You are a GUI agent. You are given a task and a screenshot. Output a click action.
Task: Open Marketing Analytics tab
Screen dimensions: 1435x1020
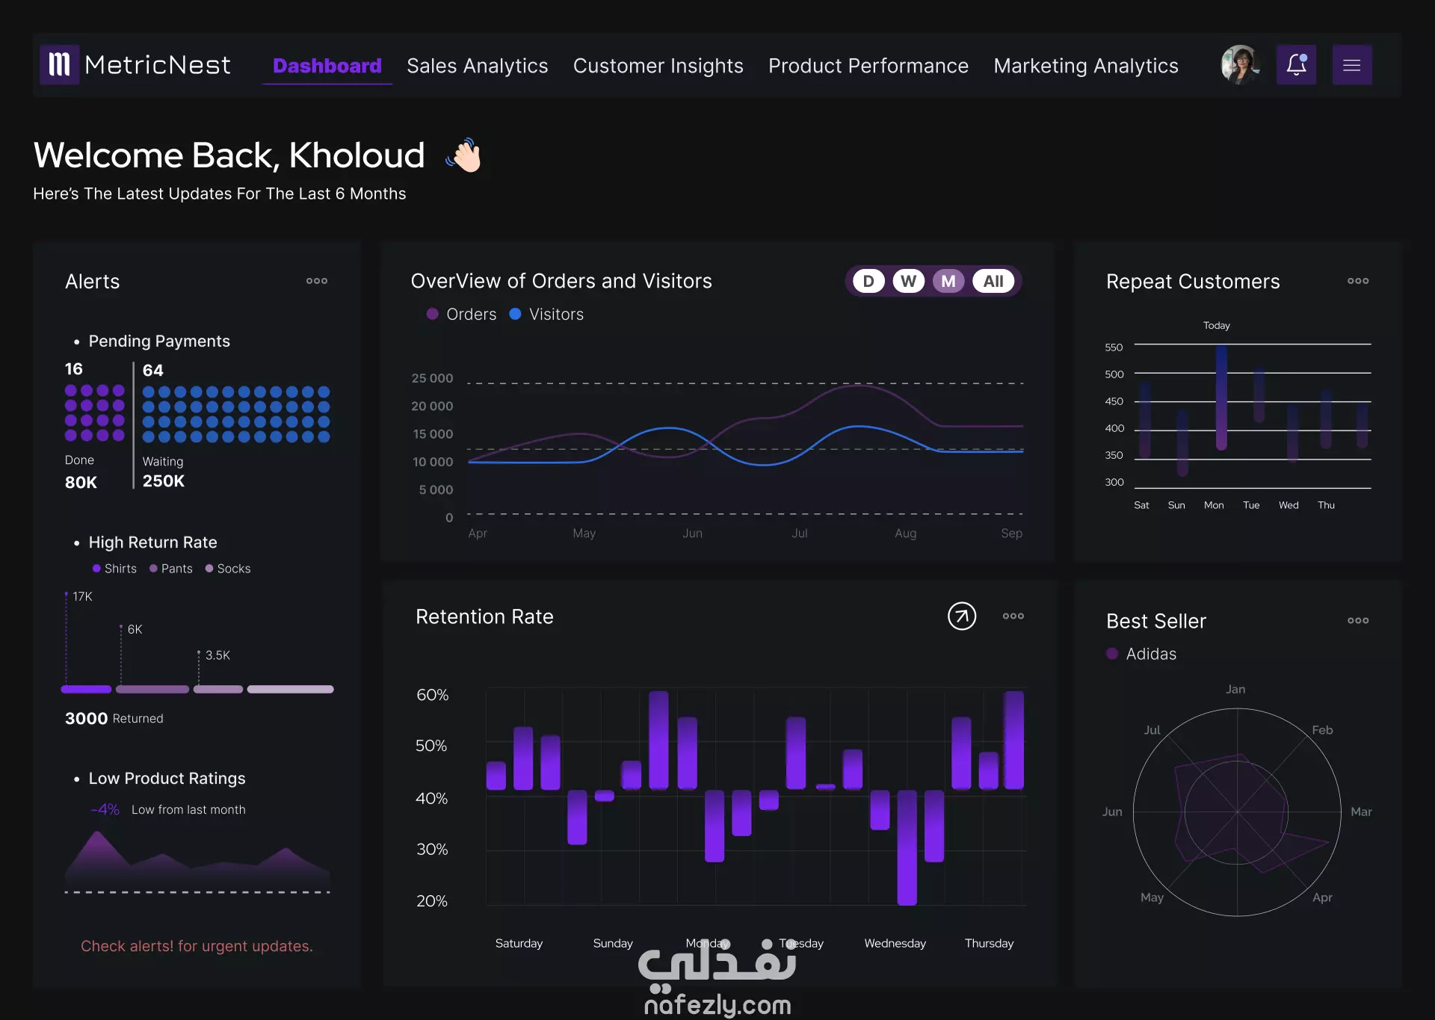tap(1086, 66)
